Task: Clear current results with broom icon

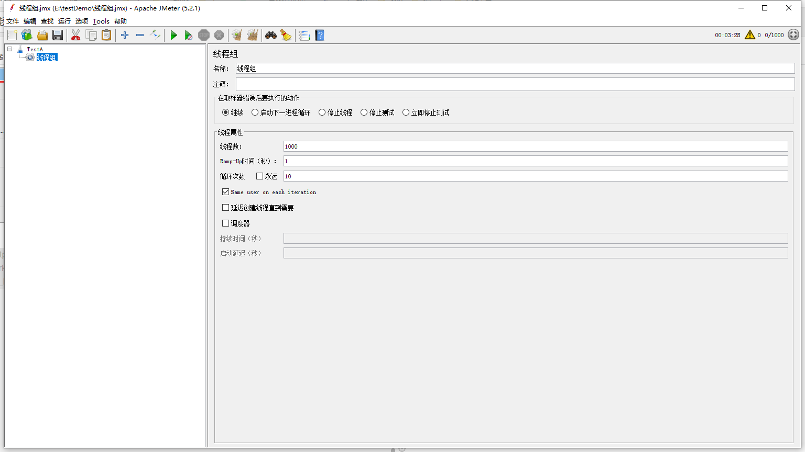Action: (x=237, y=35)
